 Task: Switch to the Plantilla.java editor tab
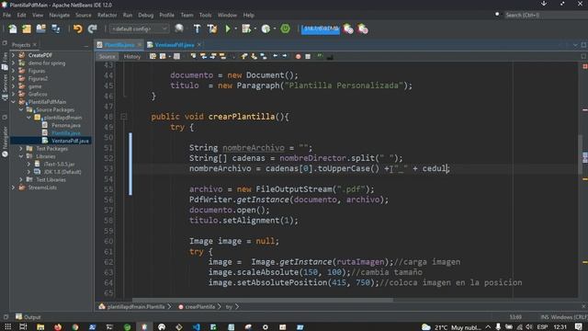(x=119, y=45)
